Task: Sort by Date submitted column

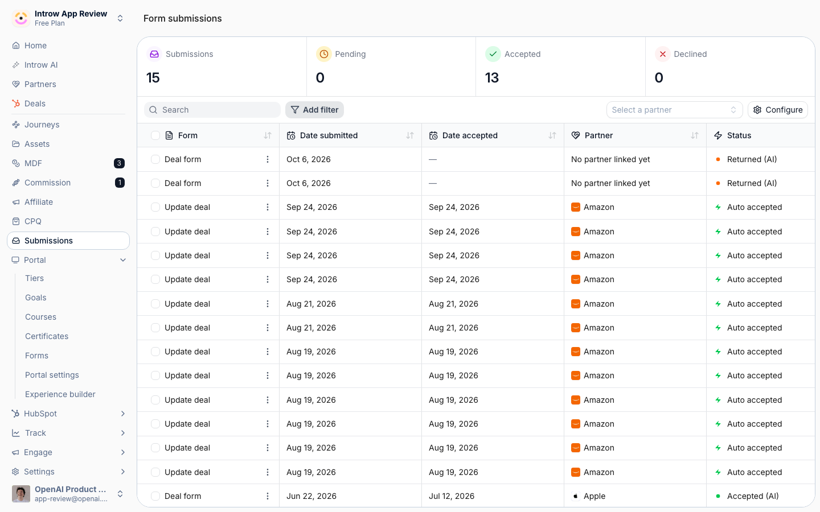Action: click(x=410, y=135)
